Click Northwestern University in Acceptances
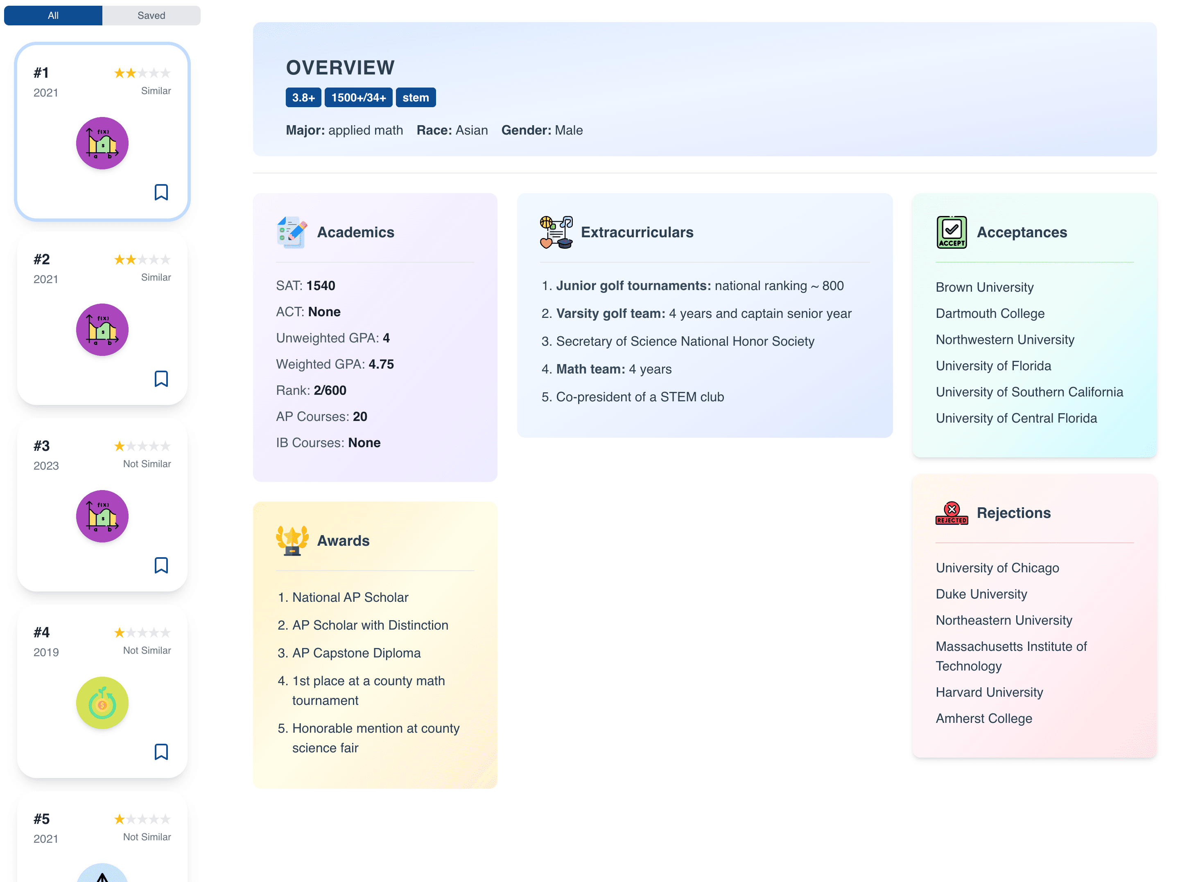Image resolution: width=1198 pixels, height=882 pixels. tap(1005, 340)
